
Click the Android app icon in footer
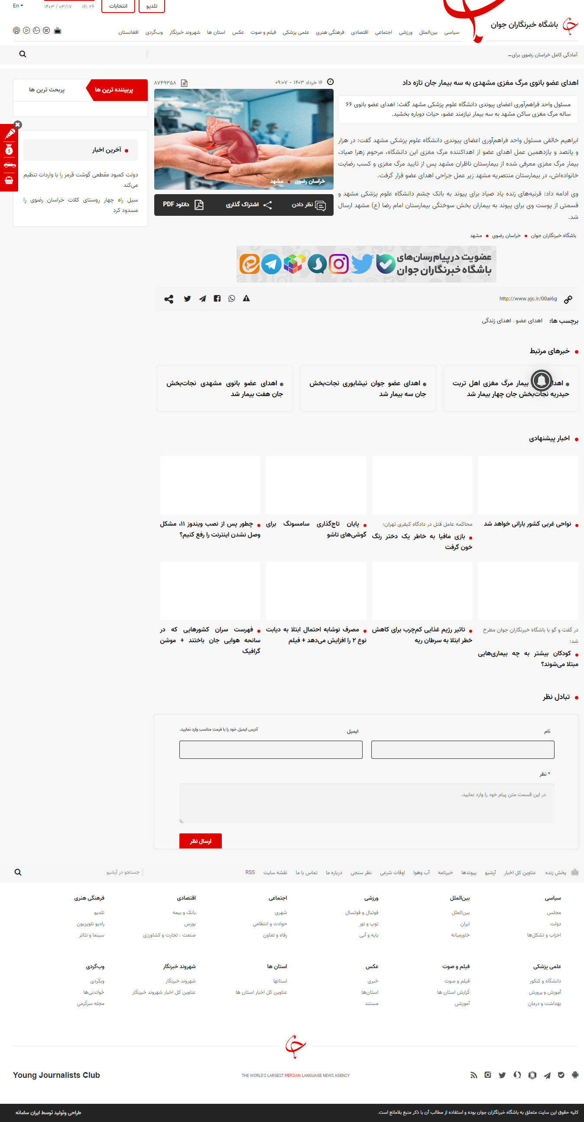point(575,1075)
